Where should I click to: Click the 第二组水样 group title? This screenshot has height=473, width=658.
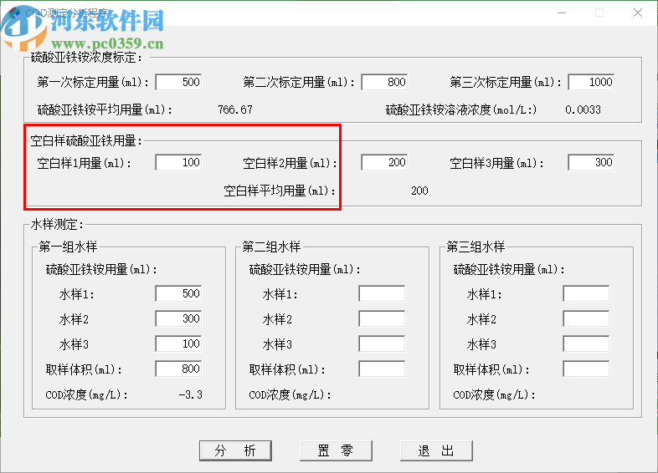coord(271,247)
